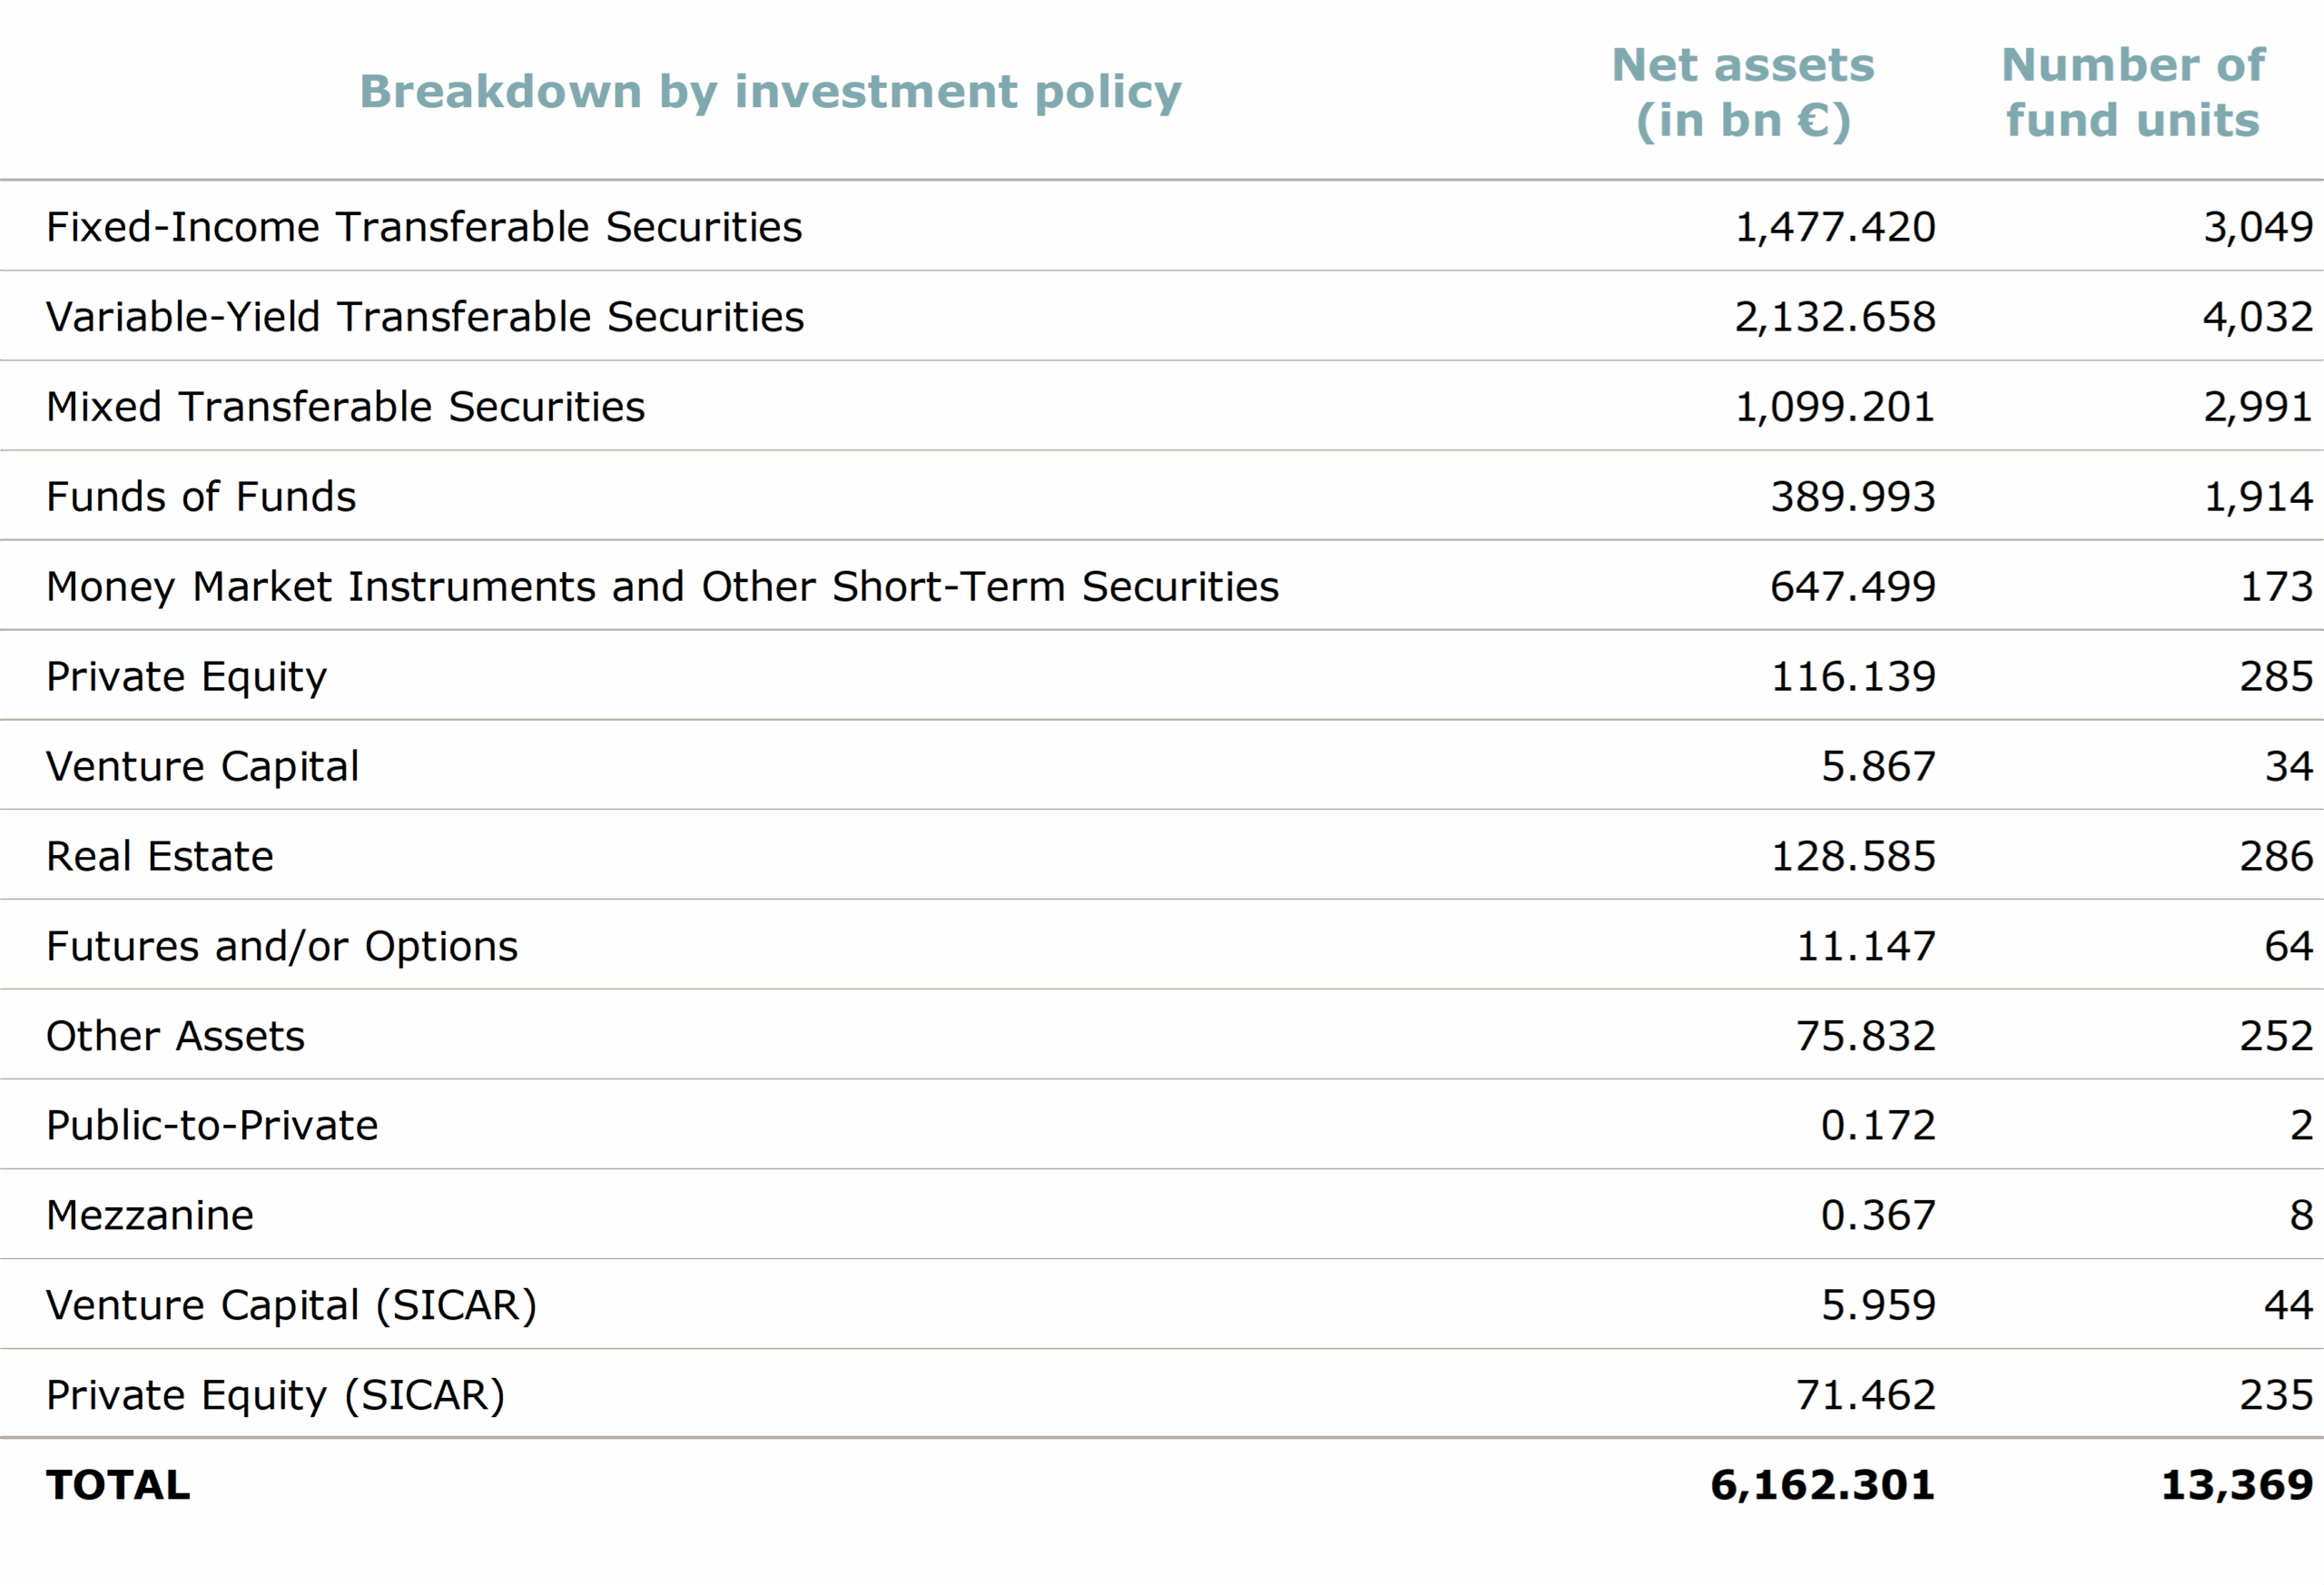Click the Private Equity (SICAR) row label

click(x=275, y=1396)
